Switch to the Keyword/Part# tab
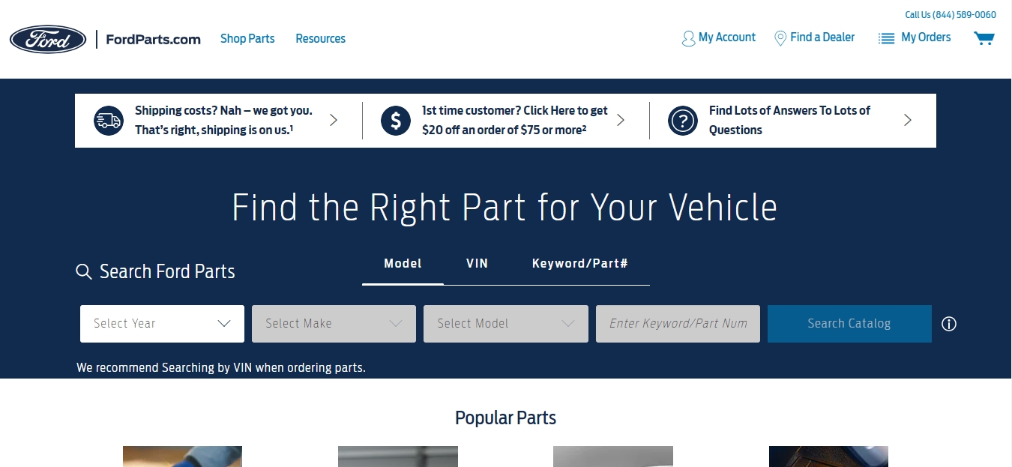The width and height of the screenshot is (1012, 467). coord(580,264)
